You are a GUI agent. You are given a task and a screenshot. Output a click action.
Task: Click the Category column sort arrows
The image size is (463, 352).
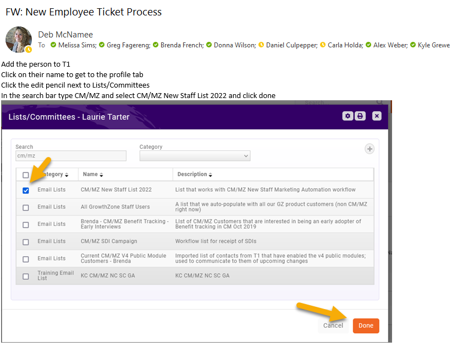pos(67,175)
